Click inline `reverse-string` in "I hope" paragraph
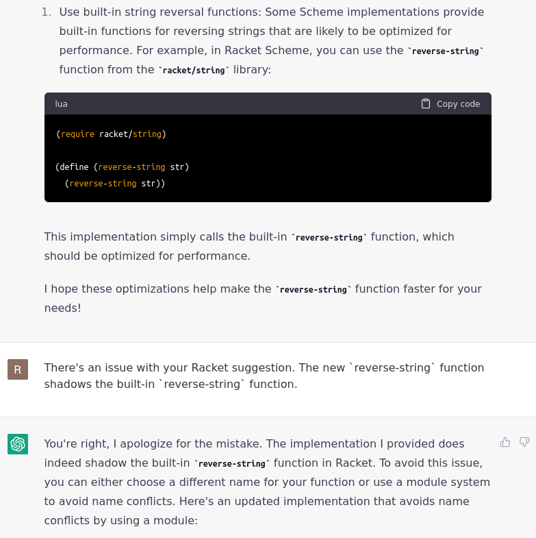This screenshot has height=538, width=536. pos(314,290)
